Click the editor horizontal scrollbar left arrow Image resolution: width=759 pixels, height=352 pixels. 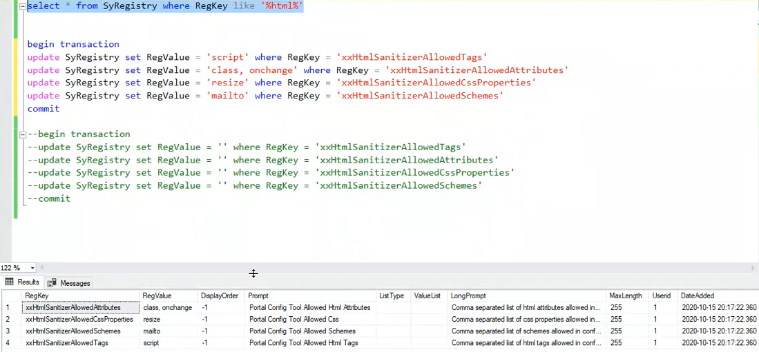(x=41, y=267)
